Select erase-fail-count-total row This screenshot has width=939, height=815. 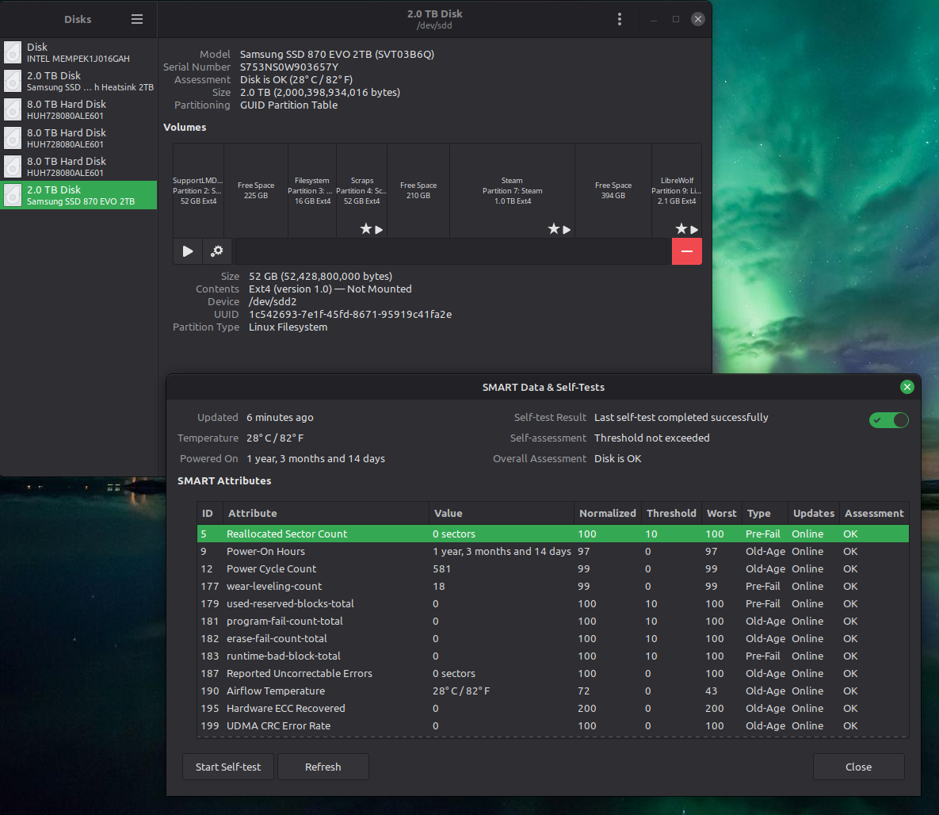(553, 638)
